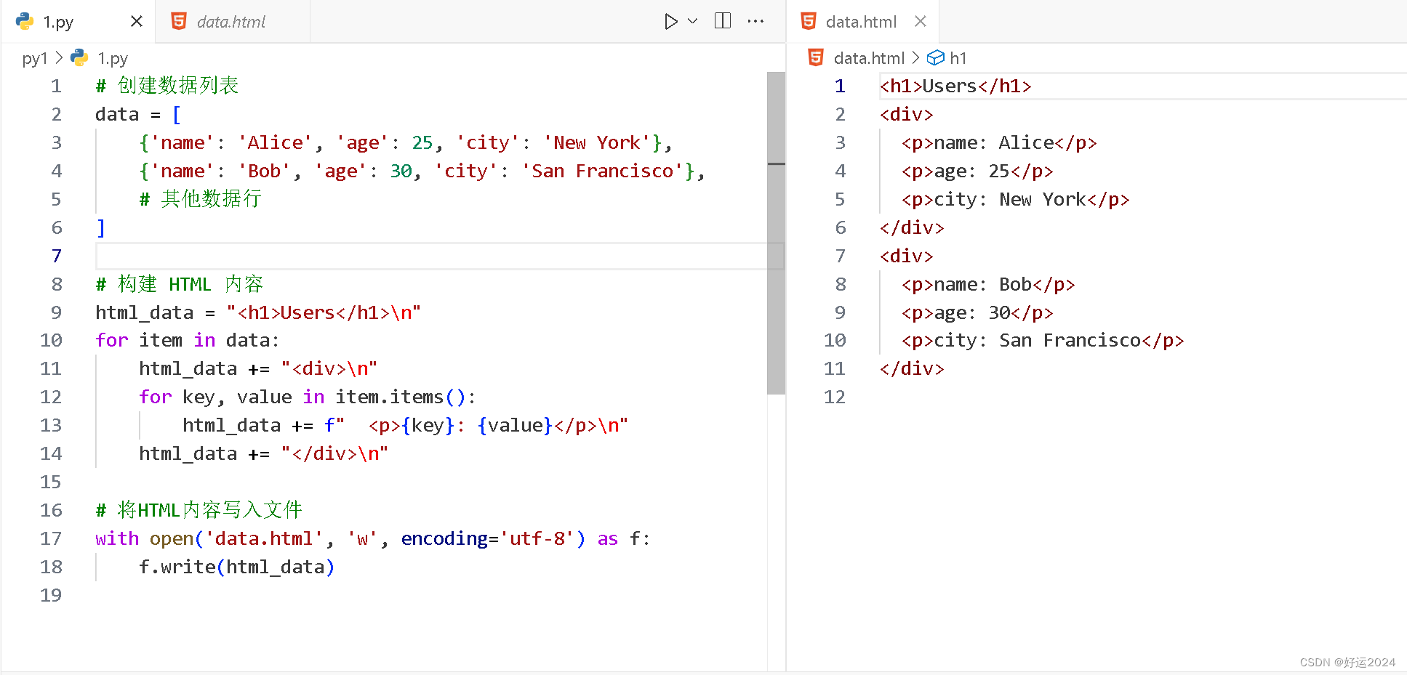Close the data.html tab on the right

921,21
